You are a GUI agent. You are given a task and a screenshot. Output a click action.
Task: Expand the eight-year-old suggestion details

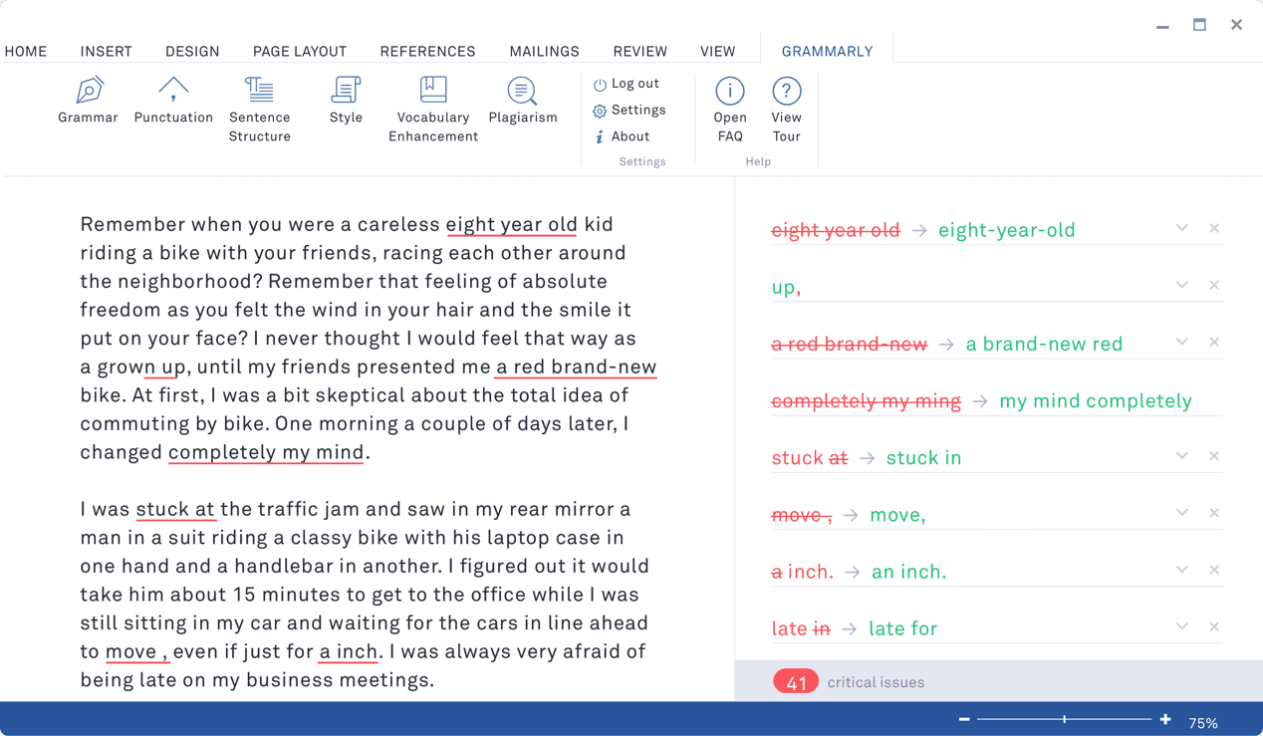pos(1181,228)
